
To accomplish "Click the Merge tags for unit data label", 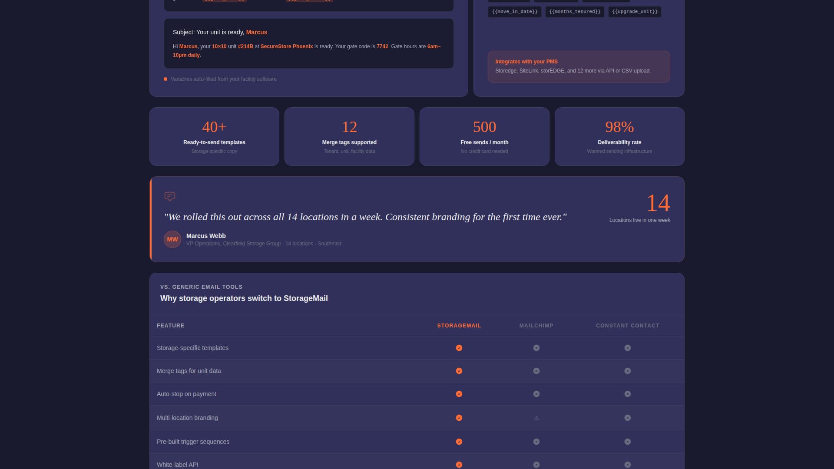I will 189,371.
